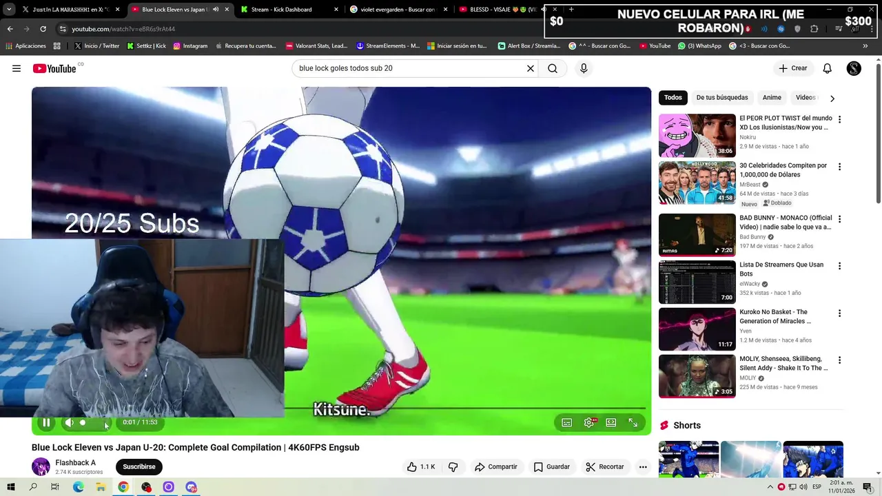Image resolution: width=882 pixels, height=496 pixels.
Task: Open Task View on the taskbar
Action: coord(55,487)
